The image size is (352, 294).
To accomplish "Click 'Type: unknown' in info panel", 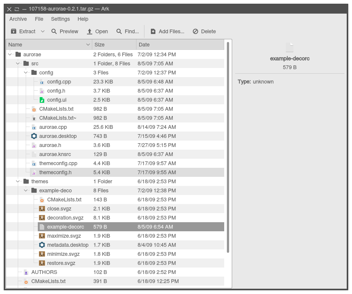I will point(256,82).
